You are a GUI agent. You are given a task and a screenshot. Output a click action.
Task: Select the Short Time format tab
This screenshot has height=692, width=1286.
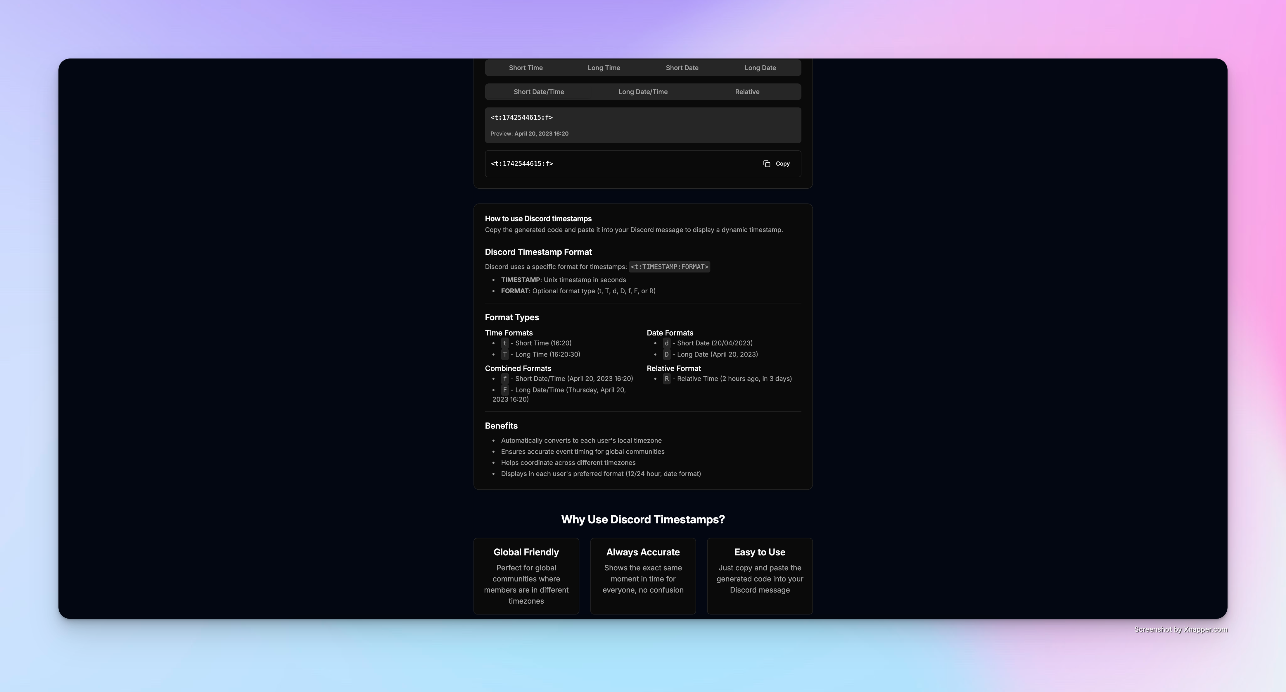[x=526, y=68]
